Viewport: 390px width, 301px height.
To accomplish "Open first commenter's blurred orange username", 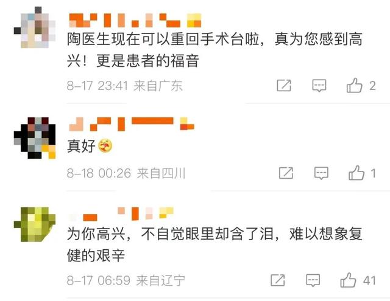I will [135, 20].
